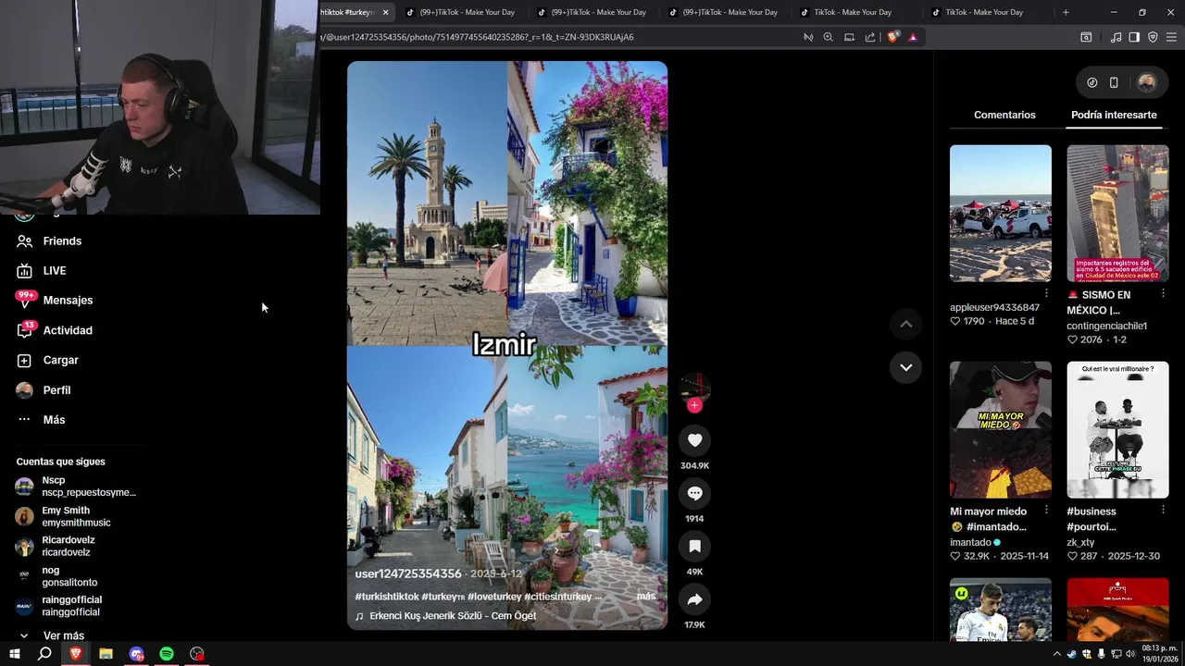
Task: Open a new browser tab with plus
Action: coord(1066,12)
